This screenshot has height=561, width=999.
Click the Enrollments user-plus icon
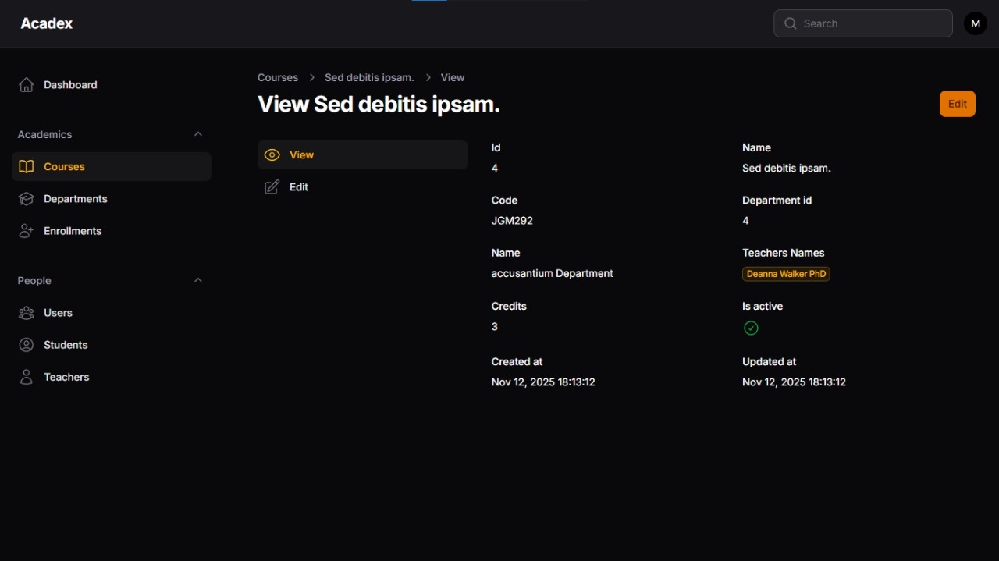tap(27, 231)
